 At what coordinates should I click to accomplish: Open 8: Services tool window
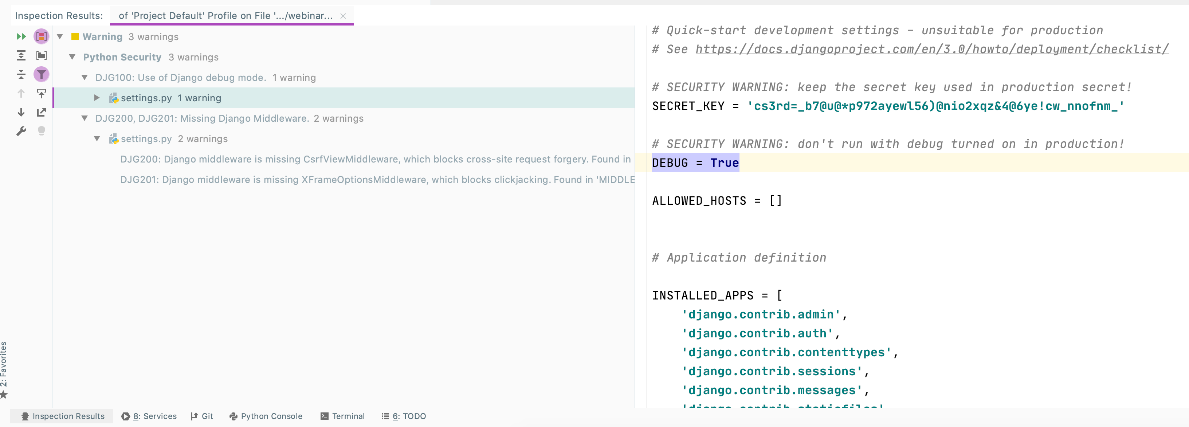149,416
